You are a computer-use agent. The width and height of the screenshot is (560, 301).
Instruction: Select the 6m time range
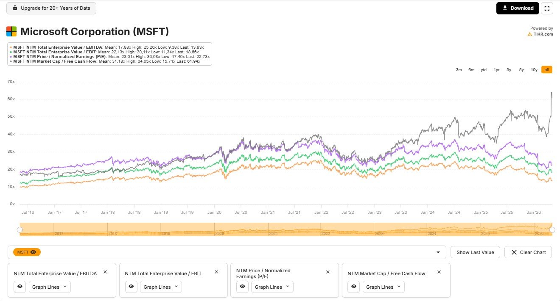click(x=471, y=70)
